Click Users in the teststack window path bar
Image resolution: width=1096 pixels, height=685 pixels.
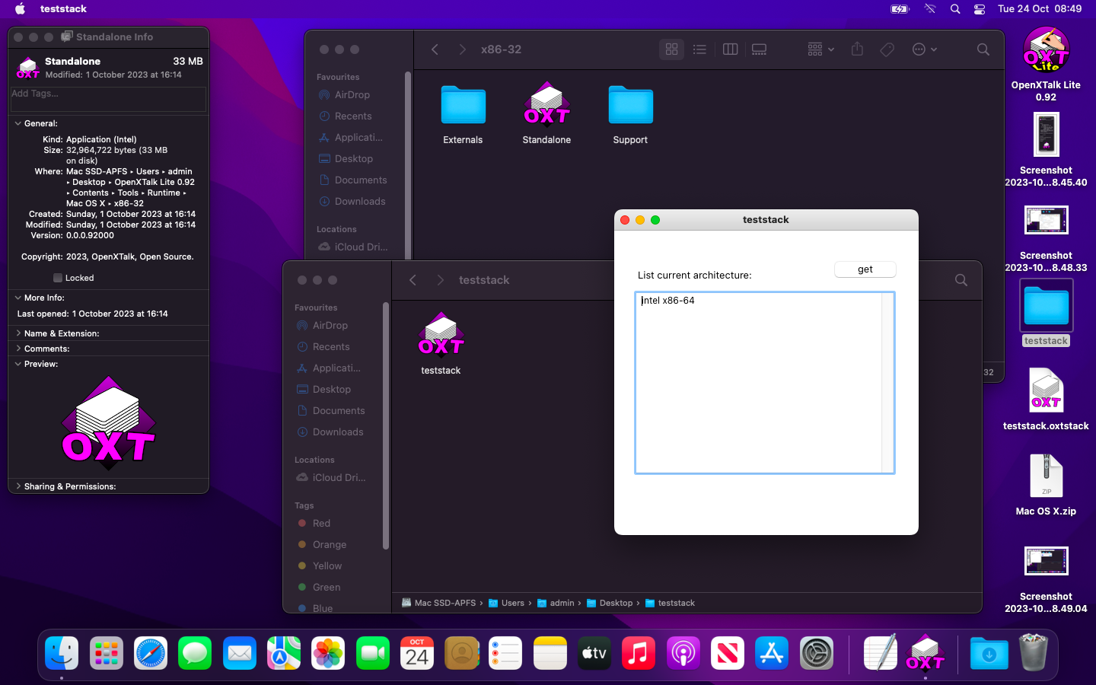tap(506, 603)
